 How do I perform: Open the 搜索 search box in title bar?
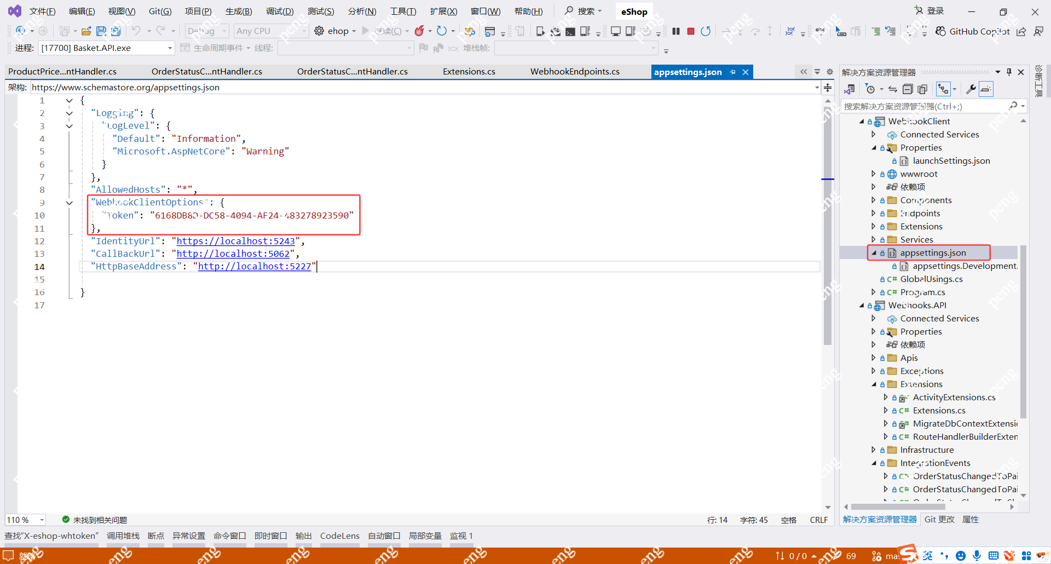pos(584,11)
